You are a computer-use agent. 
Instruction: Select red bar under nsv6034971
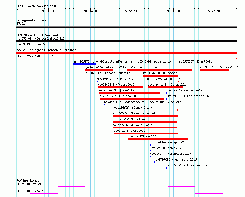point(158,139)
